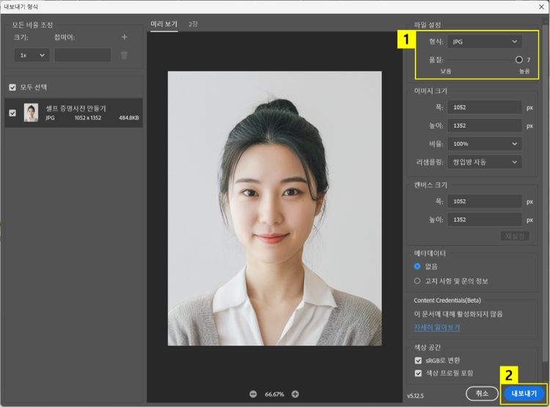The image size is (550, 407).
Task: Click the plus icon to add scale
Action: click(x=124, y=37)
